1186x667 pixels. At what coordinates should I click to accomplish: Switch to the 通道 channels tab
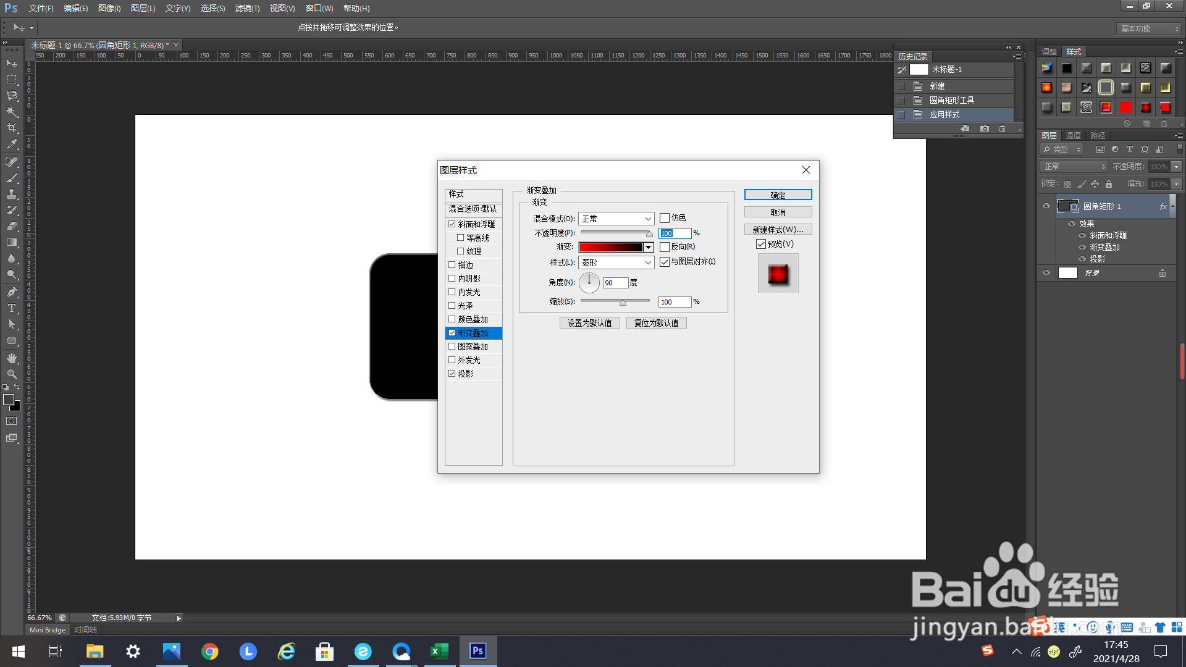(1073, 135)
